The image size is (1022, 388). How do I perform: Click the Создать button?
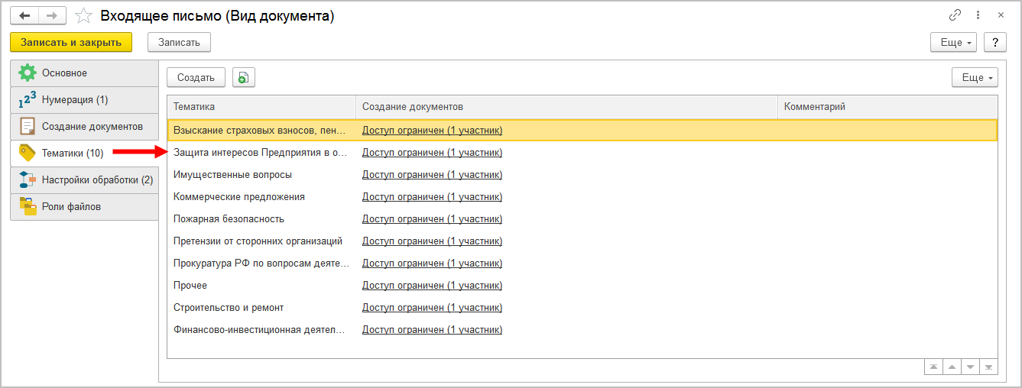196,77
